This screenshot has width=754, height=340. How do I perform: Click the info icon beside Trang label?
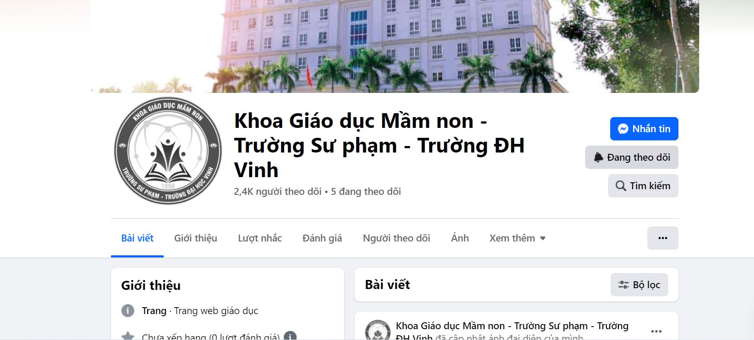[x=128, y=311]
